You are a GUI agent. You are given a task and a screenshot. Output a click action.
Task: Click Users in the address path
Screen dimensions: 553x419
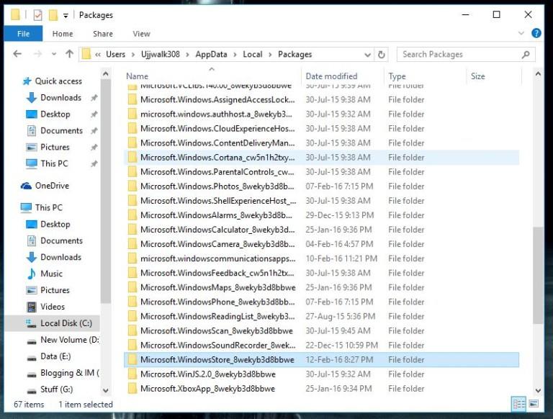115,54
